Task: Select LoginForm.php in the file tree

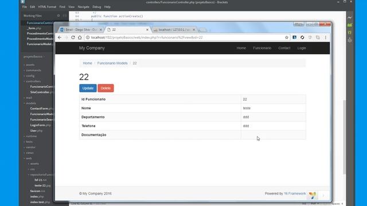Action: (41, 125)
